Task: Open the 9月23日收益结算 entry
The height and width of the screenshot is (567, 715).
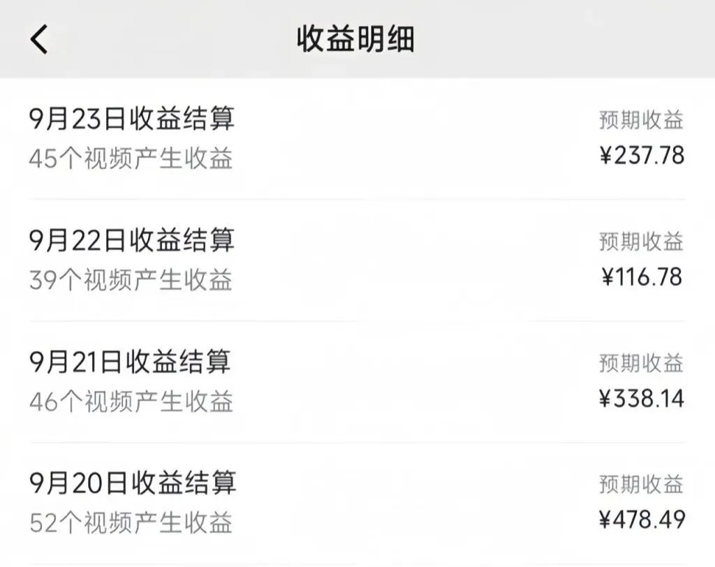Action: click(x=357, y=139)
